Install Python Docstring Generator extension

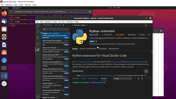coord(66,80)
